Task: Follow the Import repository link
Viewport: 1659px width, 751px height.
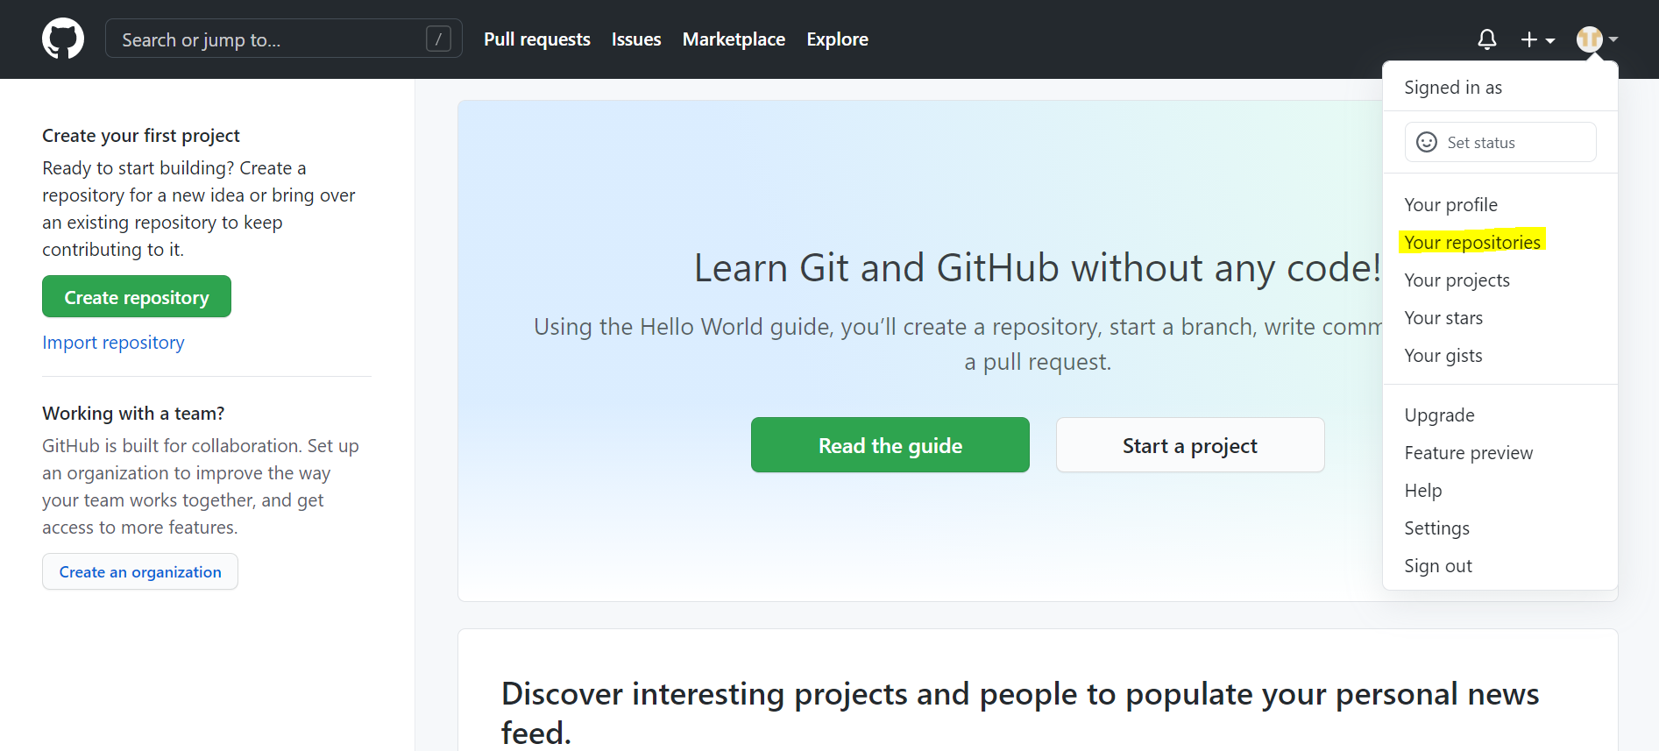Action: tap(113, 343)
